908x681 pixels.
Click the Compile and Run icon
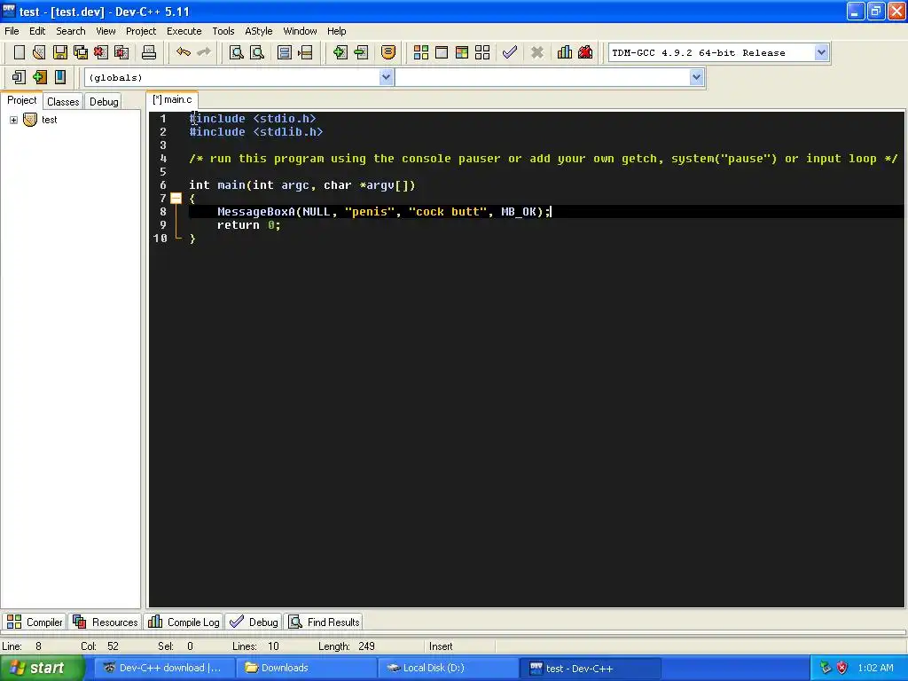pos(461,52)
